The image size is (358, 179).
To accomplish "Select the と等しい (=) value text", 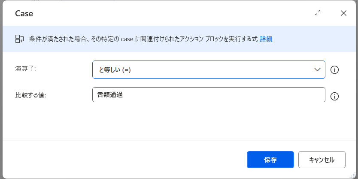I will (x=115, y=70).
